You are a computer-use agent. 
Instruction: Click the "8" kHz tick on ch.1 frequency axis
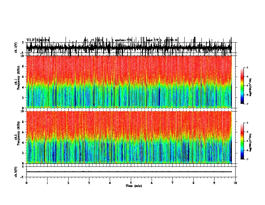click(23, 66)
